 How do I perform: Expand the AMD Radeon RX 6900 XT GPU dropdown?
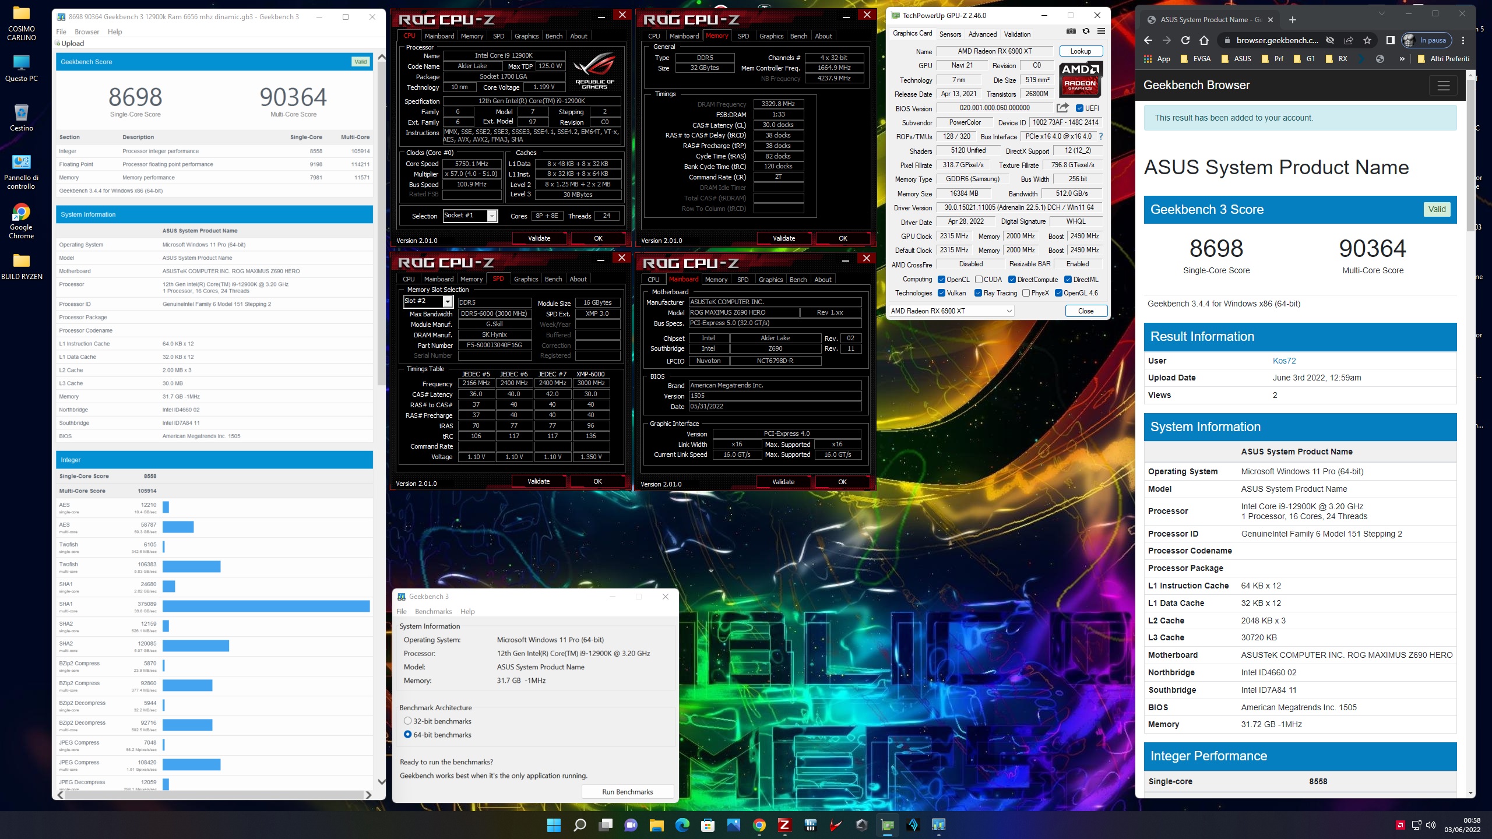tap(951, 311)
